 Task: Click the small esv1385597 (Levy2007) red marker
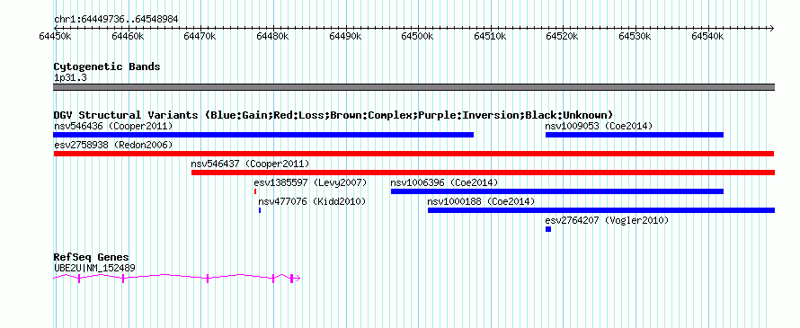(255, 191)
